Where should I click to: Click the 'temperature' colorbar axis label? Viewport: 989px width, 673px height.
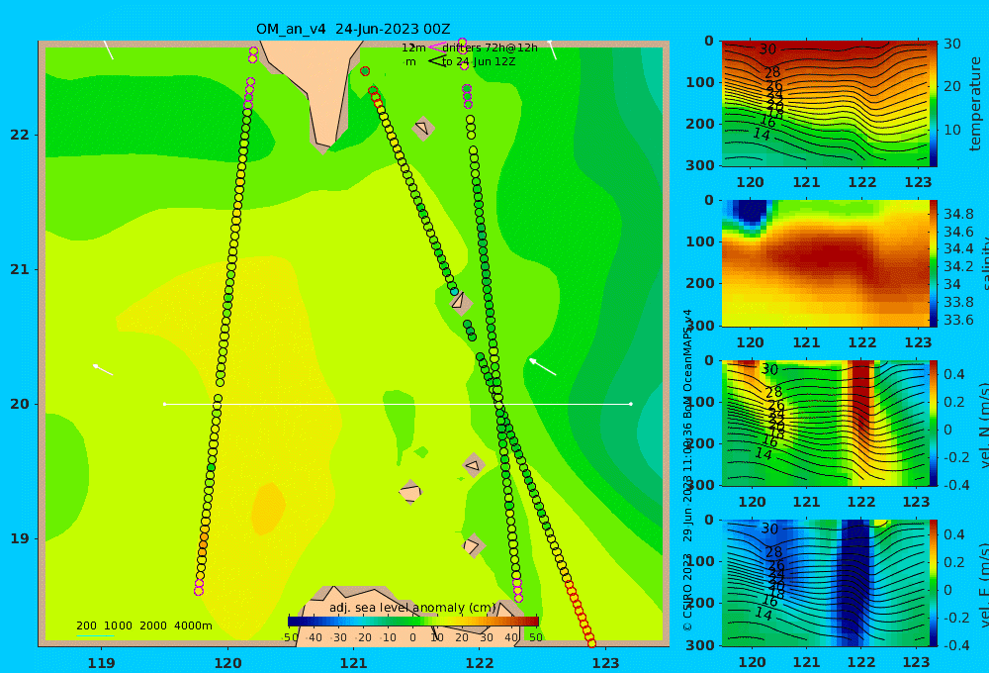click(975, 104)
